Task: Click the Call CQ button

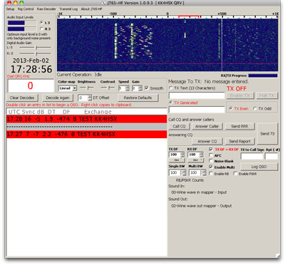Action: pyautogui.click(x=179, y=126)
